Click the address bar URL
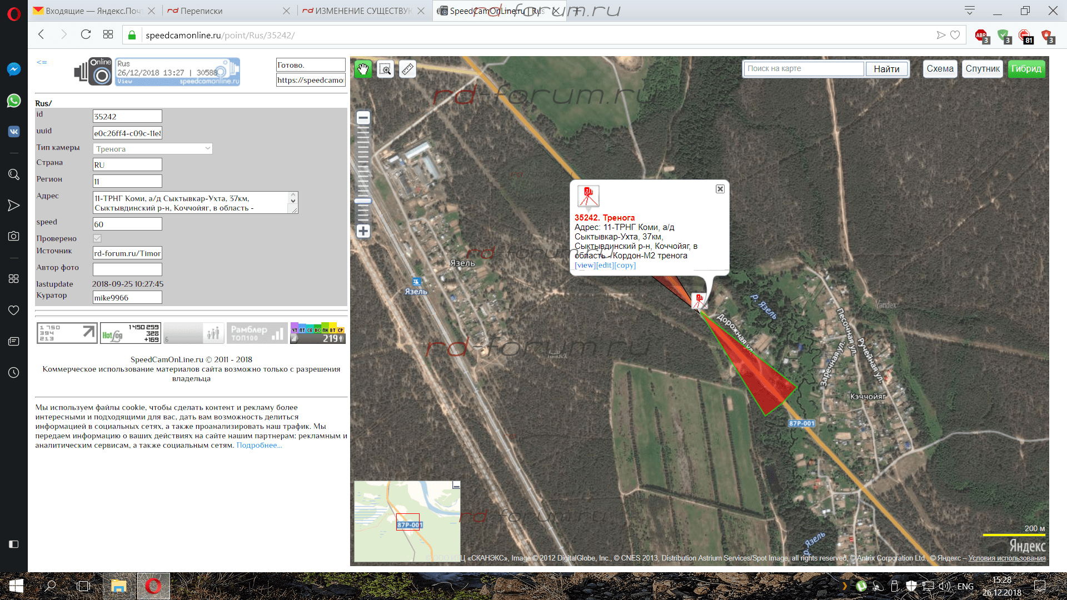Image resolution: width=1067 pixels, height=600 pixels. tap(220, 35)
